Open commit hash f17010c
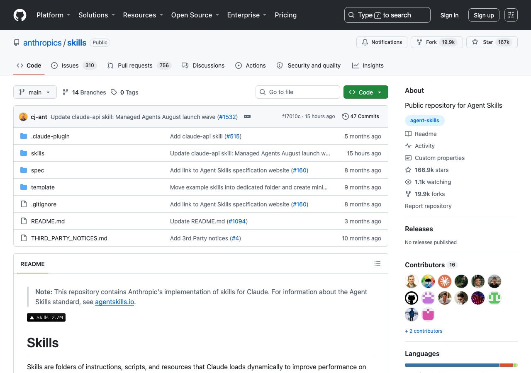This screenshot has height=373, width=531. 291,116
